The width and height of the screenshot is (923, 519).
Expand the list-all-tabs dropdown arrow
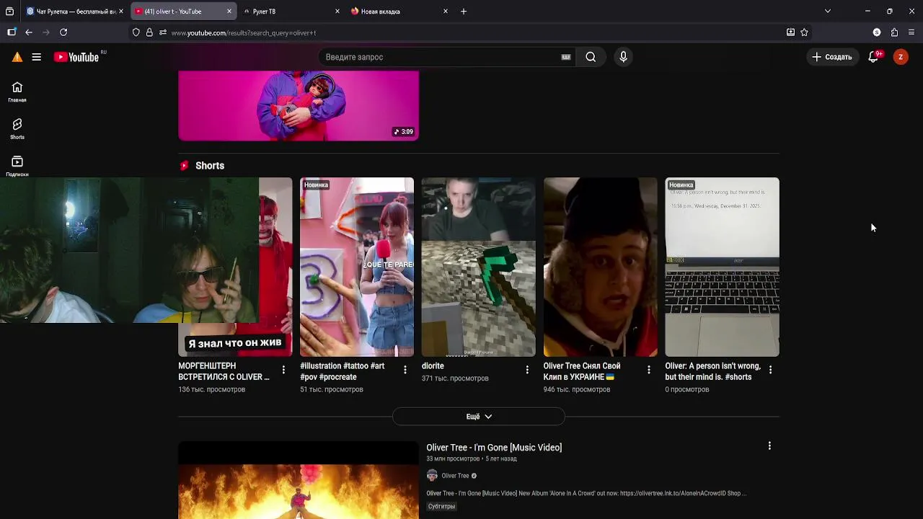827,12
